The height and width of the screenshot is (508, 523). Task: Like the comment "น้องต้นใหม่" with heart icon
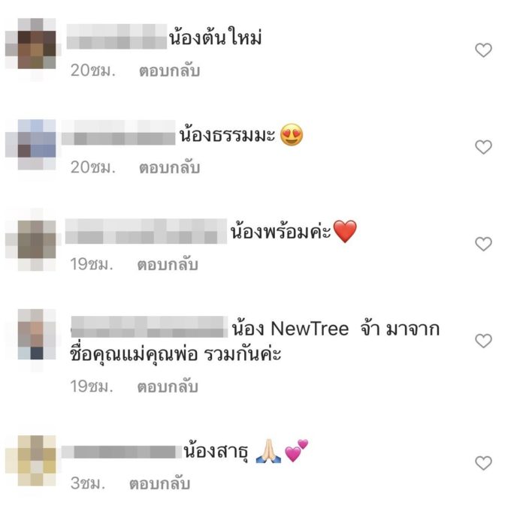483,50
